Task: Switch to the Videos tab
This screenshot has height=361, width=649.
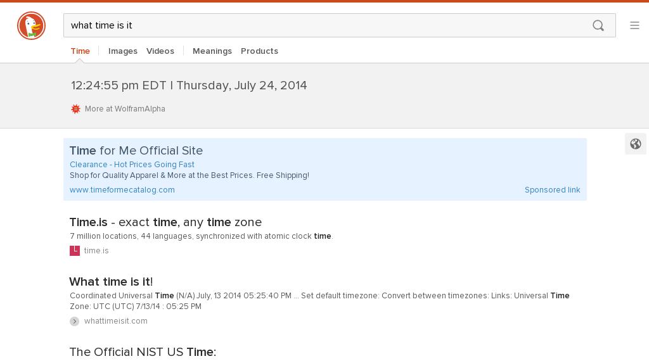Action: tap(160, 51)
